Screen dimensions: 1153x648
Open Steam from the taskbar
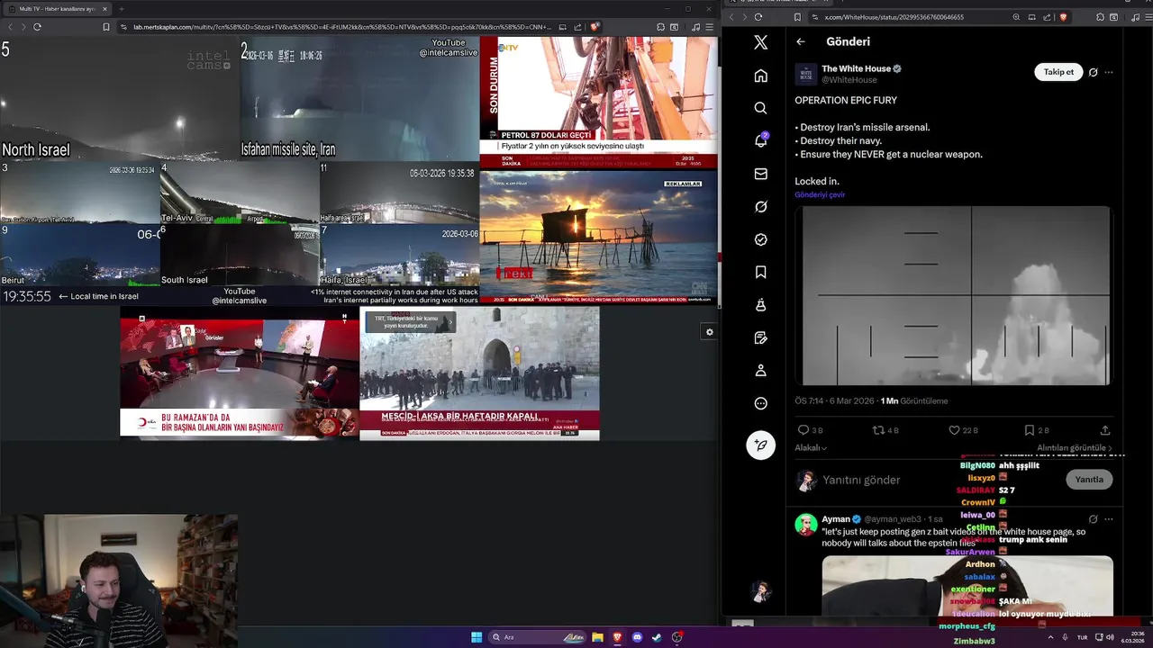657,637
